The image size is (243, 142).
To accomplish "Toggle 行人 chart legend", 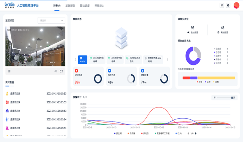I will 179,133.
